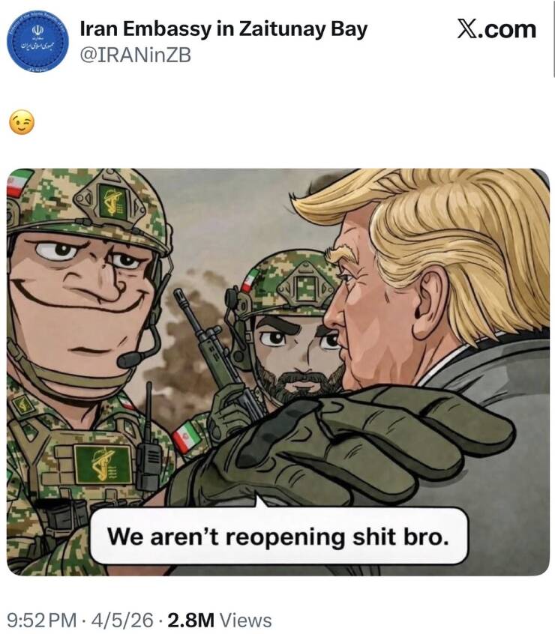Image resolution: width=555 pixels, height=634 pixels.
Task: Click the green emblem on the left soldier's helmet
Action: point(112,202)
